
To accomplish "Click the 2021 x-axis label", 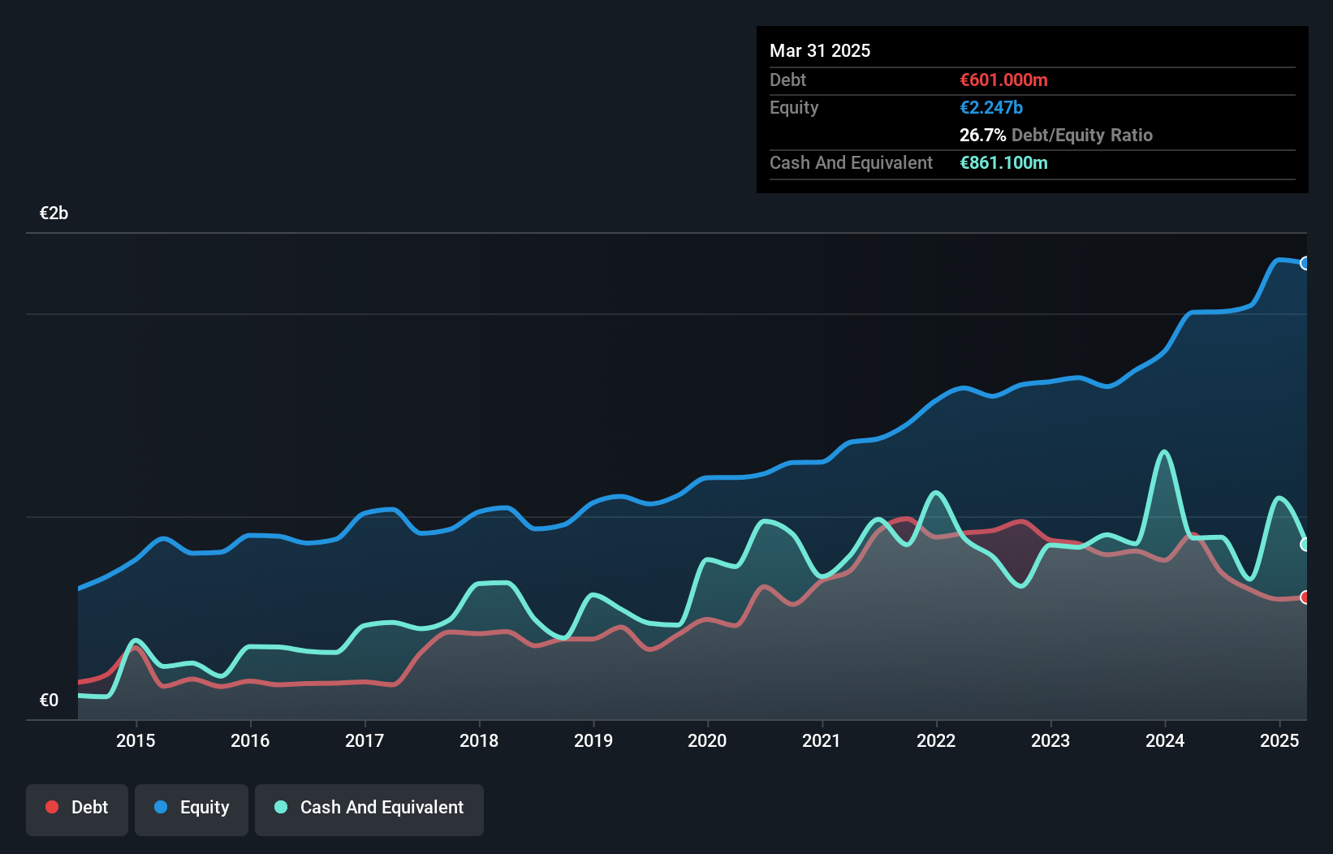I will (x=822, y=740).
